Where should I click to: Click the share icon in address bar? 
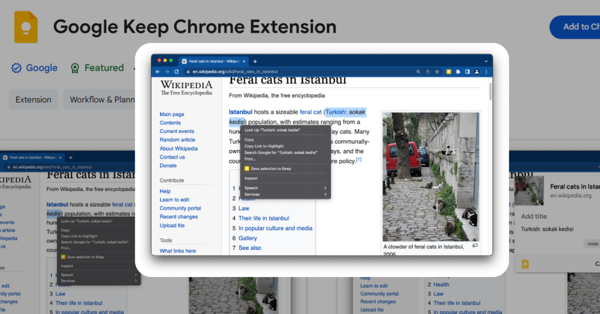pyautogui.click(x=428, y=71)
